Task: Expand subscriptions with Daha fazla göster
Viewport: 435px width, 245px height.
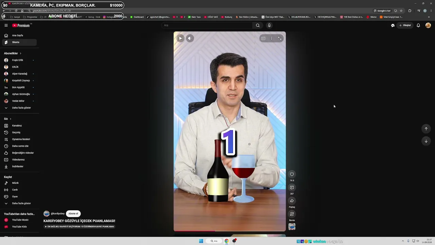Action: [x=19, y=108]
